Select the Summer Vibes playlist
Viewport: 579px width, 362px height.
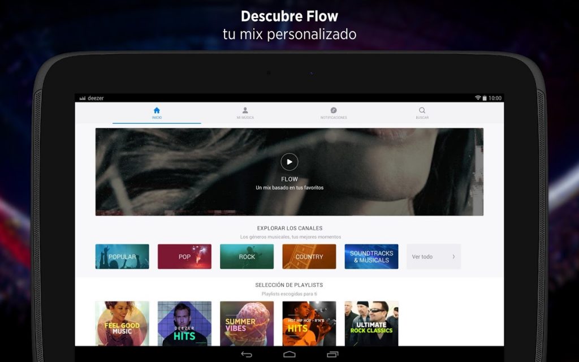click(247, 324)
